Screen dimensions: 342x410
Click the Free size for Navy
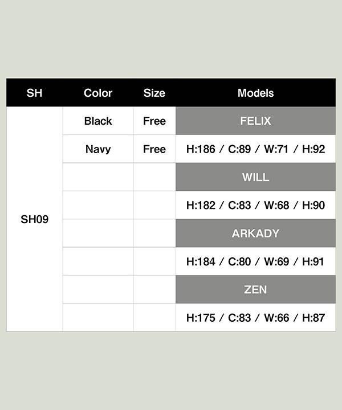point(154,149)
